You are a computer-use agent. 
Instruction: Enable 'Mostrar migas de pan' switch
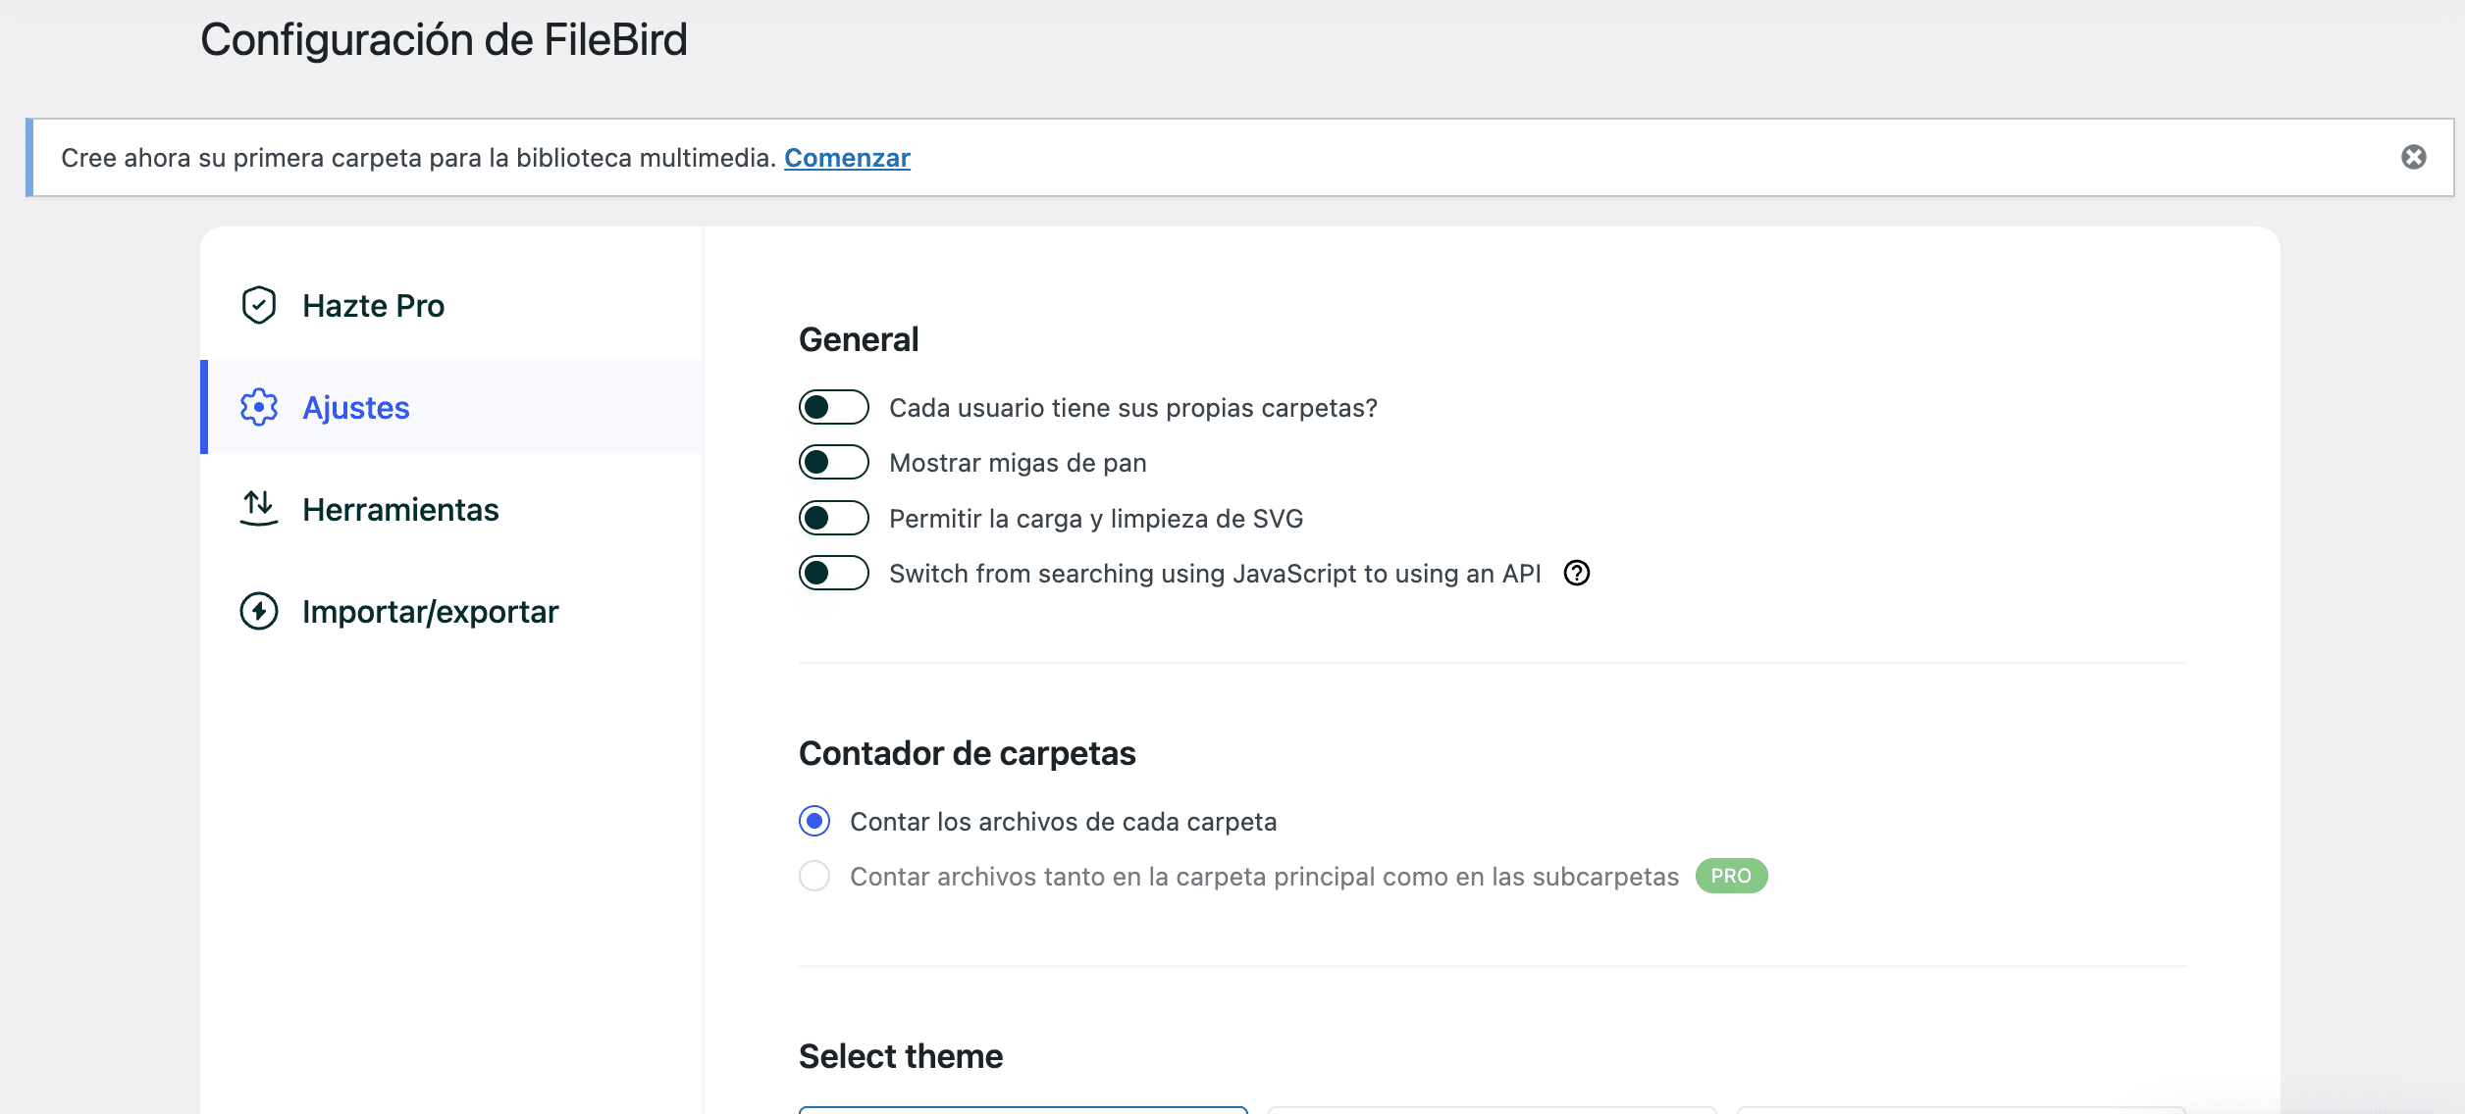click(833, 462)
